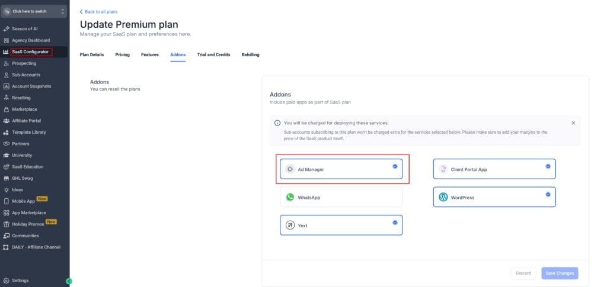The height and width of the screenshot is (287, 607).
Task: Deselect the Yext addon checkbox
Action: tap(395, 222)
